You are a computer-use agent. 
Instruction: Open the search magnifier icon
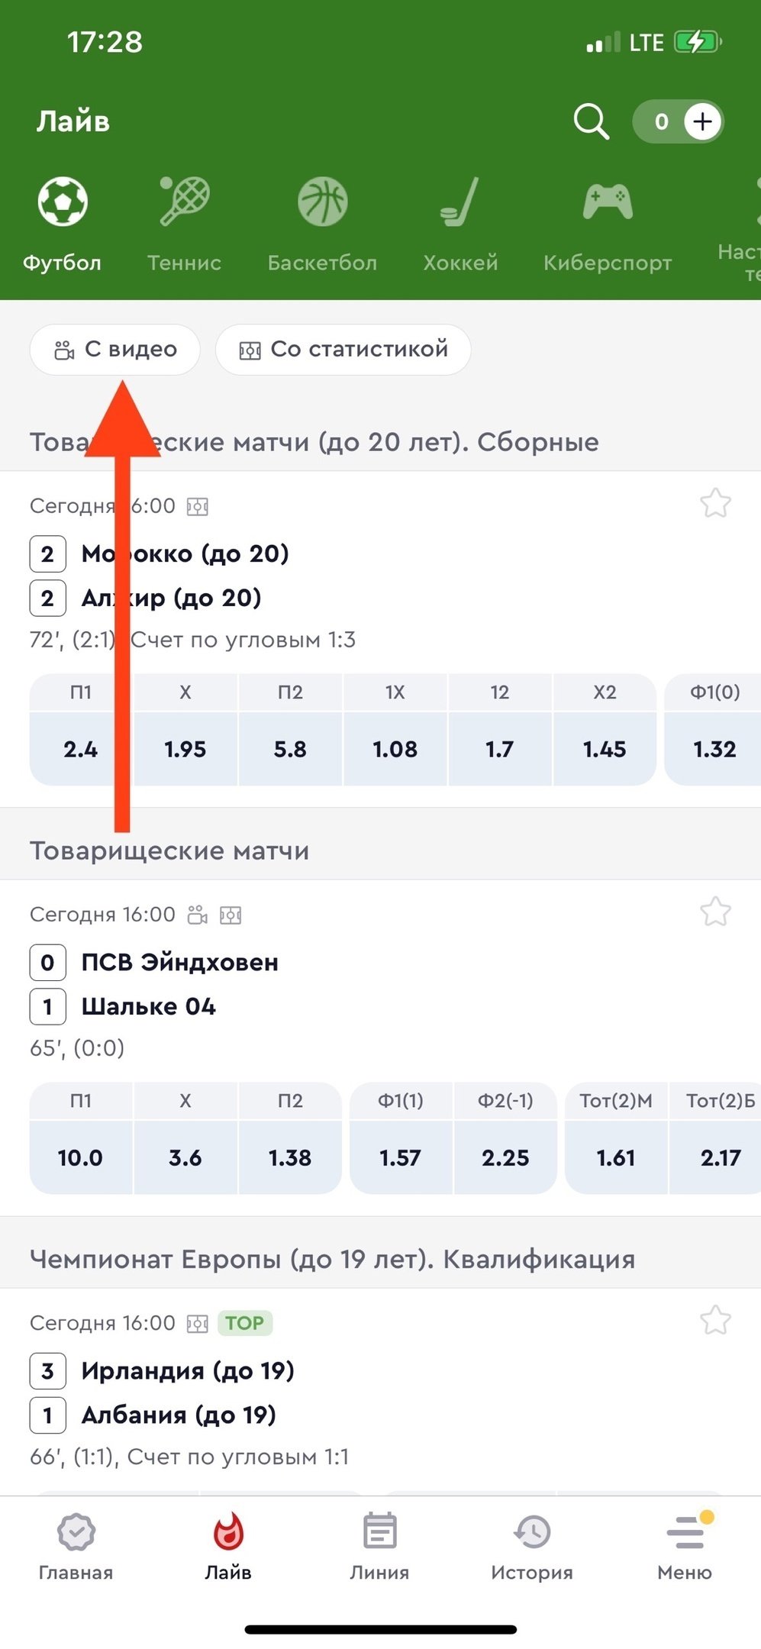pos(591,121)
